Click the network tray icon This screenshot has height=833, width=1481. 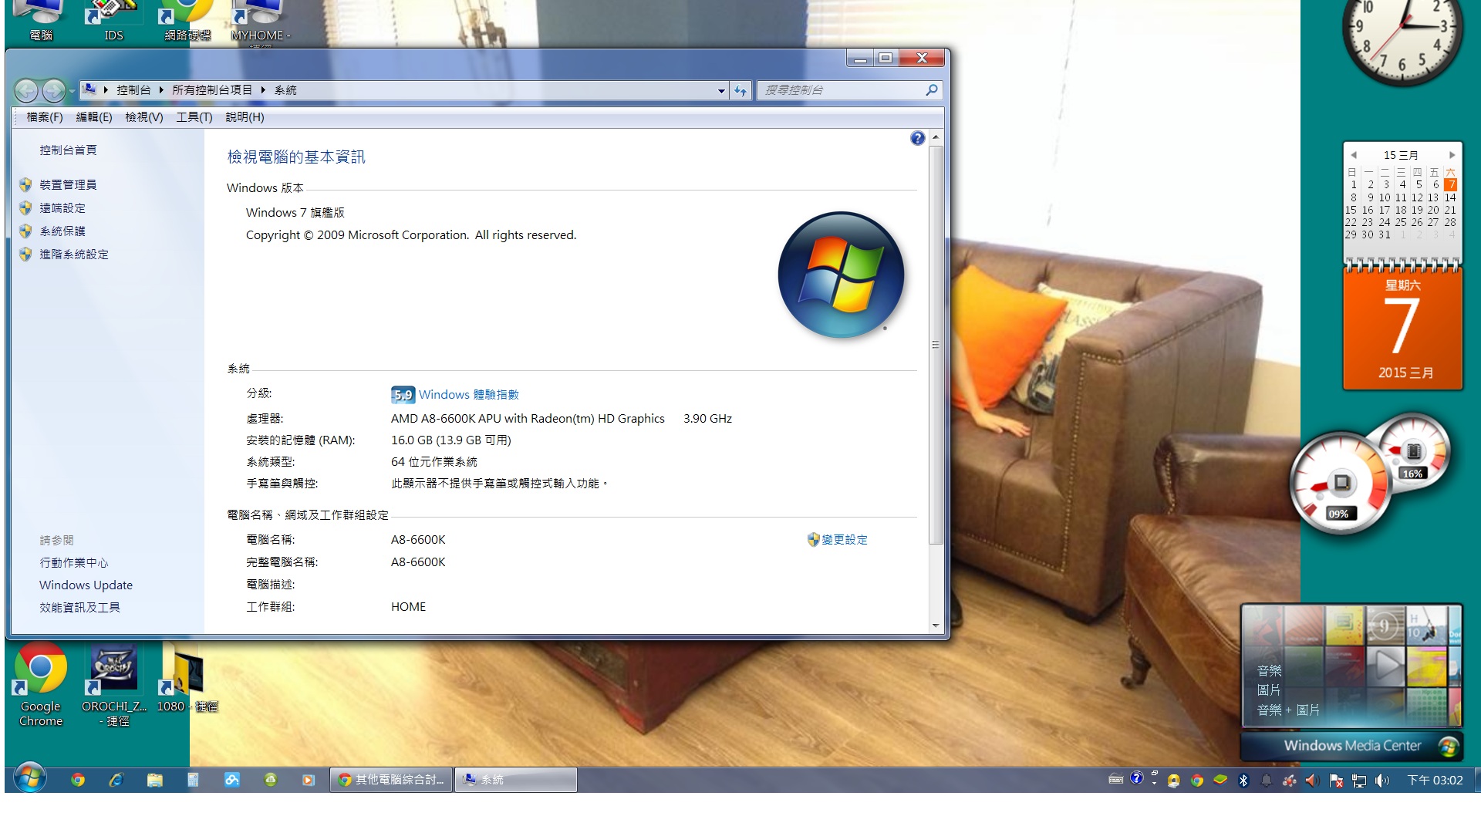coord(1359,781)
